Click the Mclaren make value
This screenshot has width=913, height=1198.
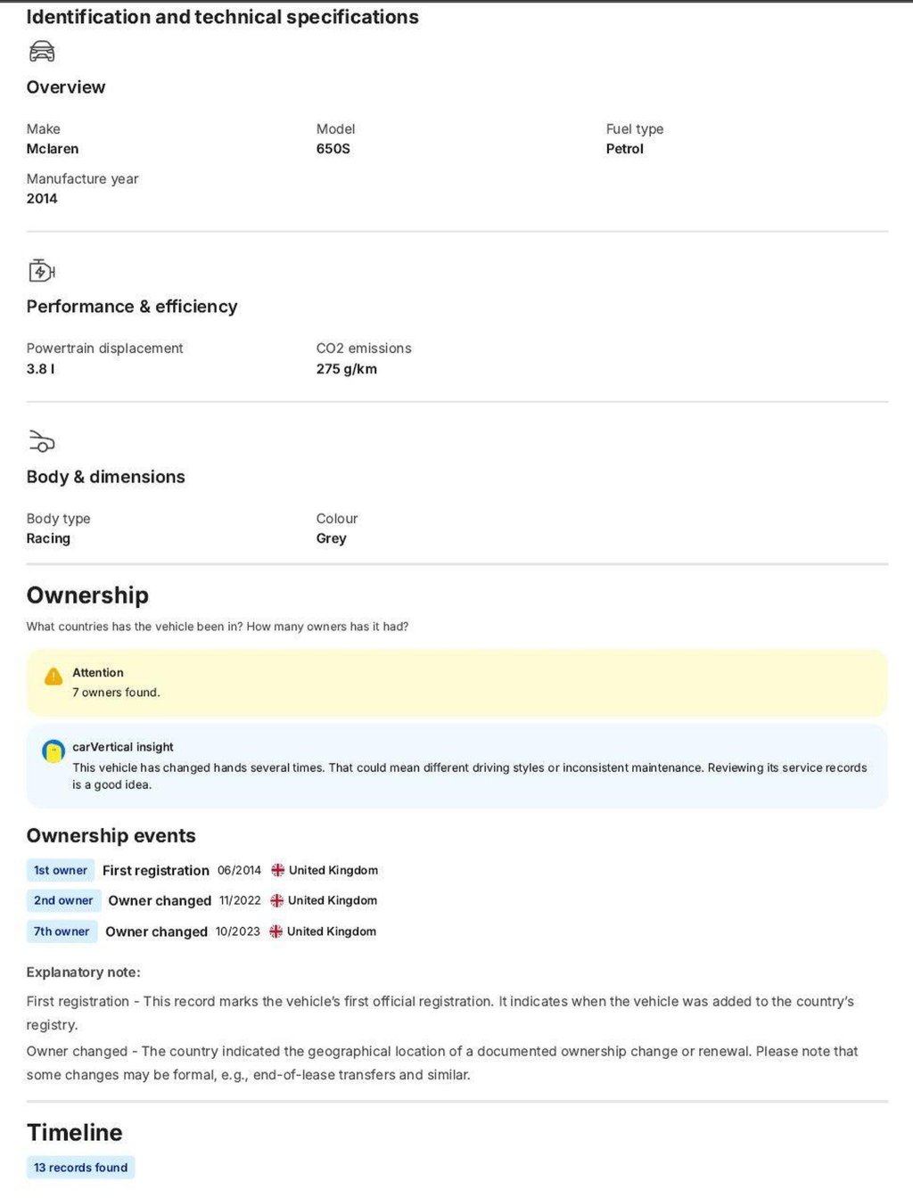[53, 149]
